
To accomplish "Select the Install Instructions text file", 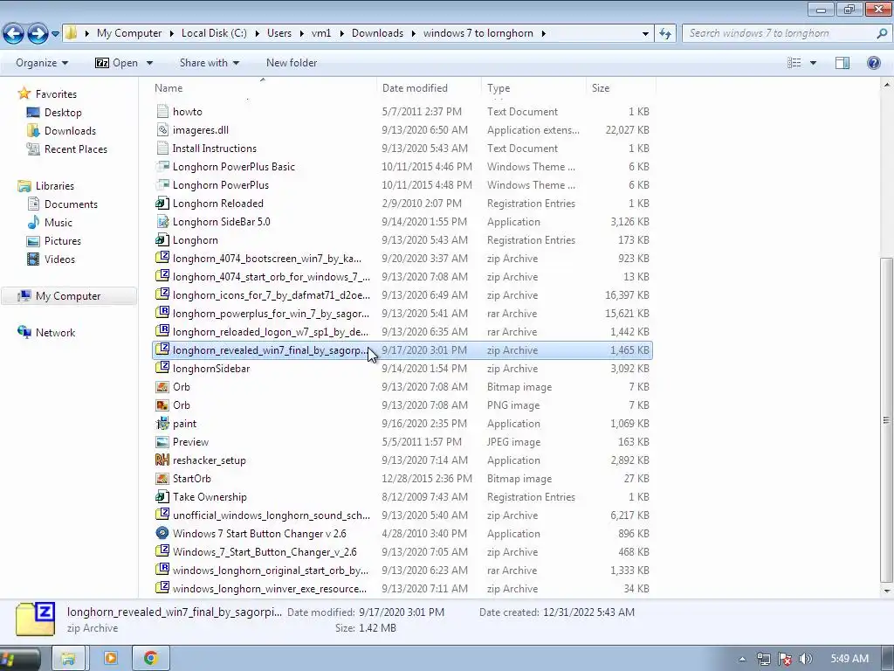I will [215, 149].
